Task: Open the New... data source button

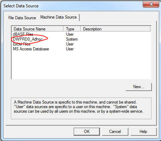Action: pos(139,87)
